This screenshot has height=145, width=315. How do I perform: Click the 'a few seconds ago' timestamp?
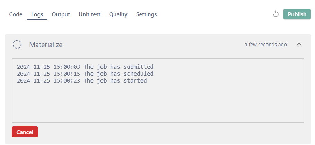coord(265,45)
